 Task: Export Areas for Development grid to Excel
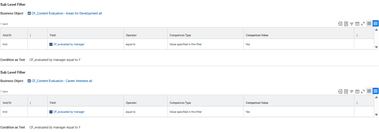(340, 24)
